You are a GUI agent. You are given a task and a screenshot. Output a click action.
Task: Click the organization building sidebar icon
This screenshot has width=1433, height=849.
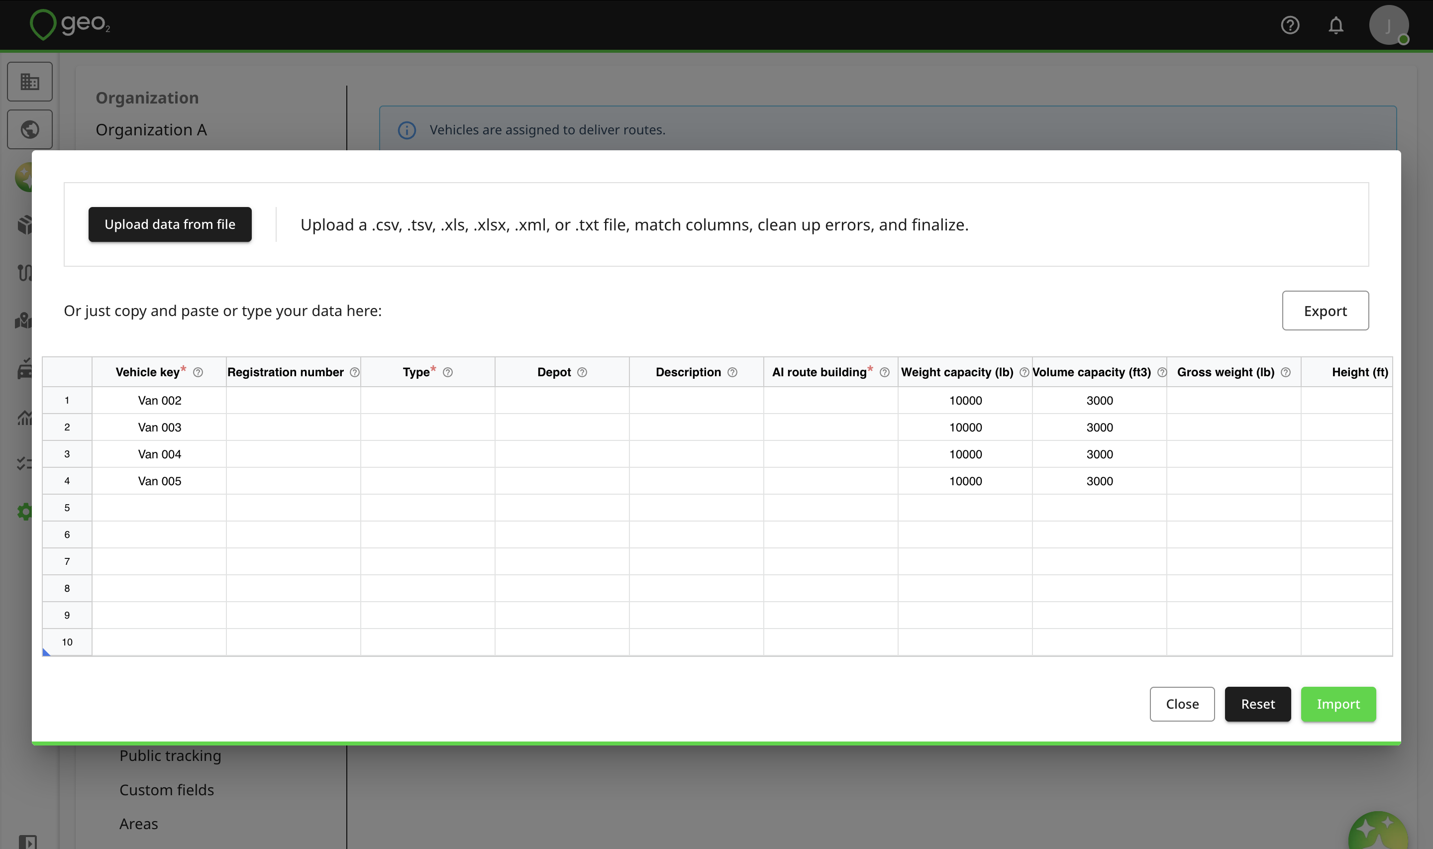(30, 82)
